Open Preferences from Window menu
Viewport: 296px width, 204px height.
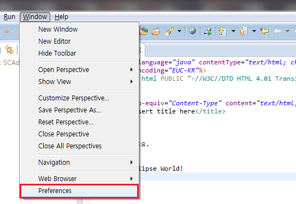tap(79, 191)
